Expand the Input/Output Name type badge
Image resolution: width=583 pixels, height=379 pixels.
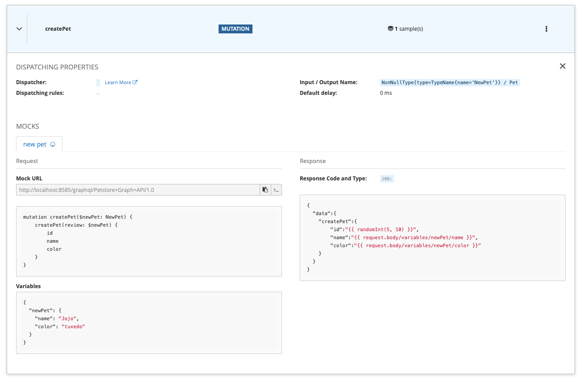(450, 82)
